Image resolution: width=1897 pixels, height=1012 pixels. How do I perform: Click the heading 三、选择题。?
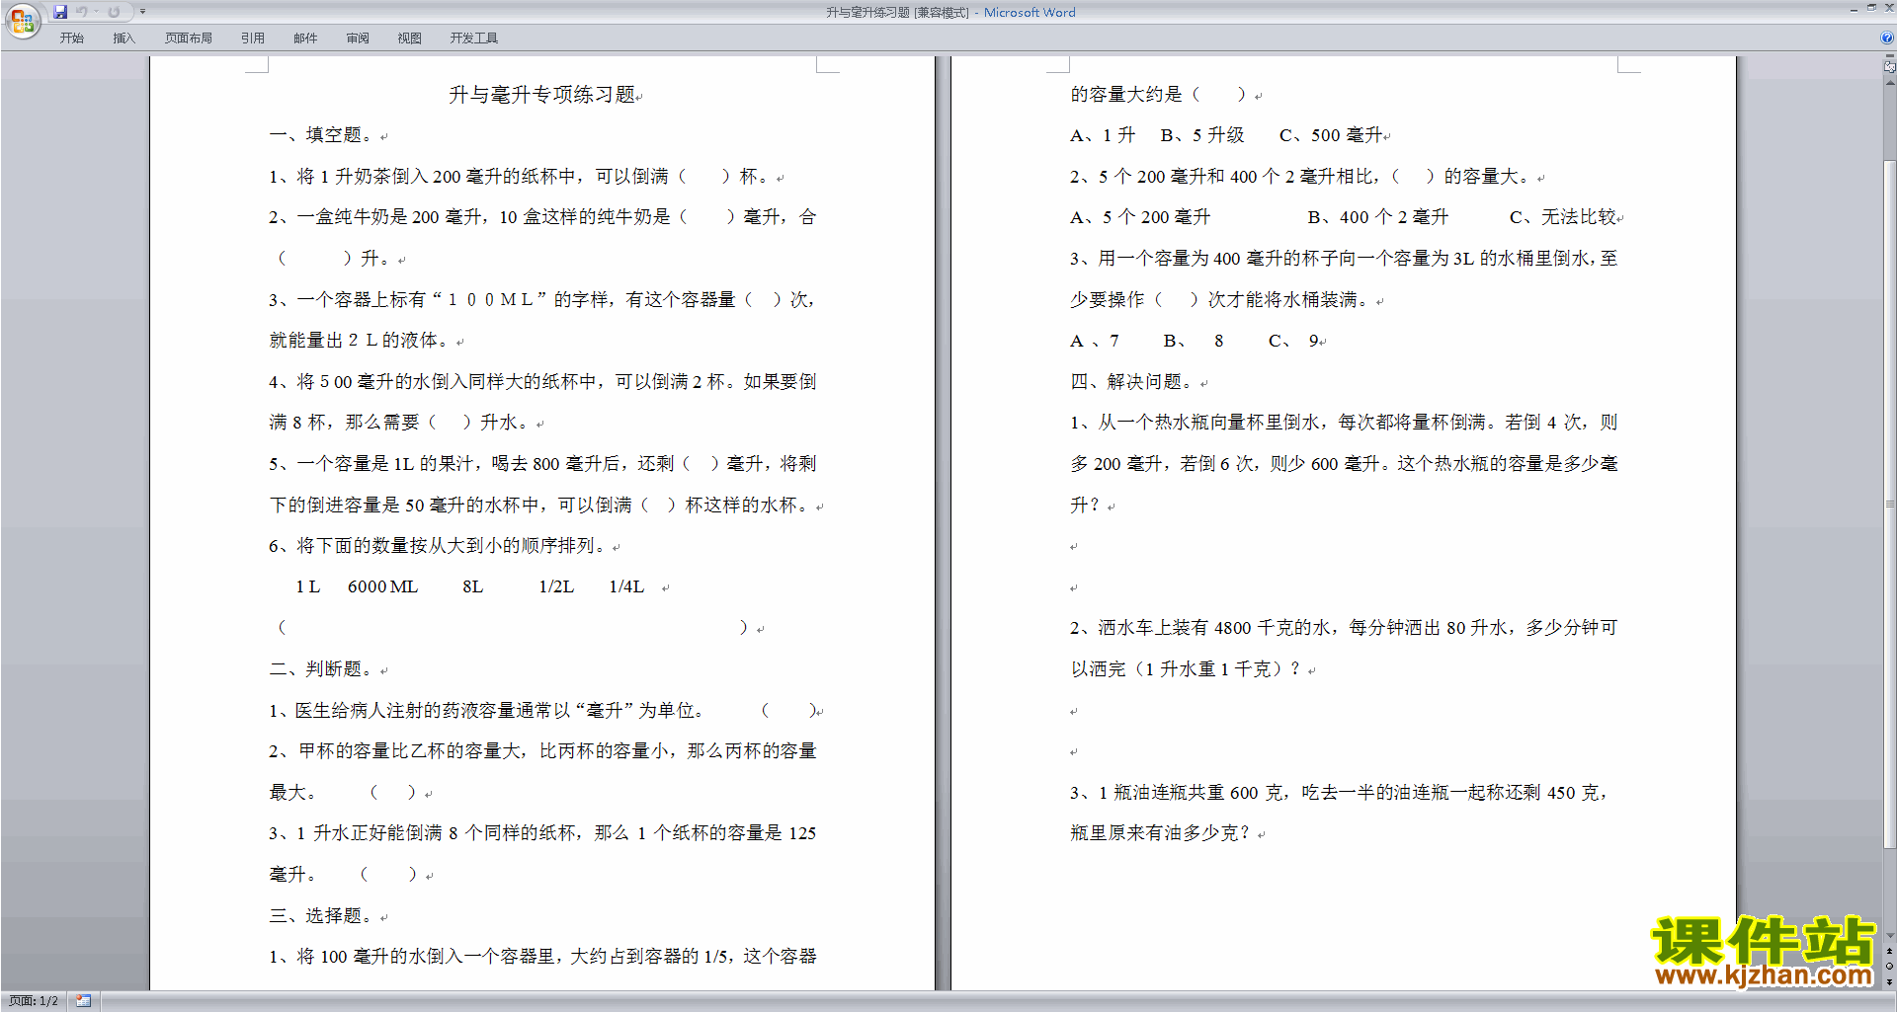click(322, 916)
